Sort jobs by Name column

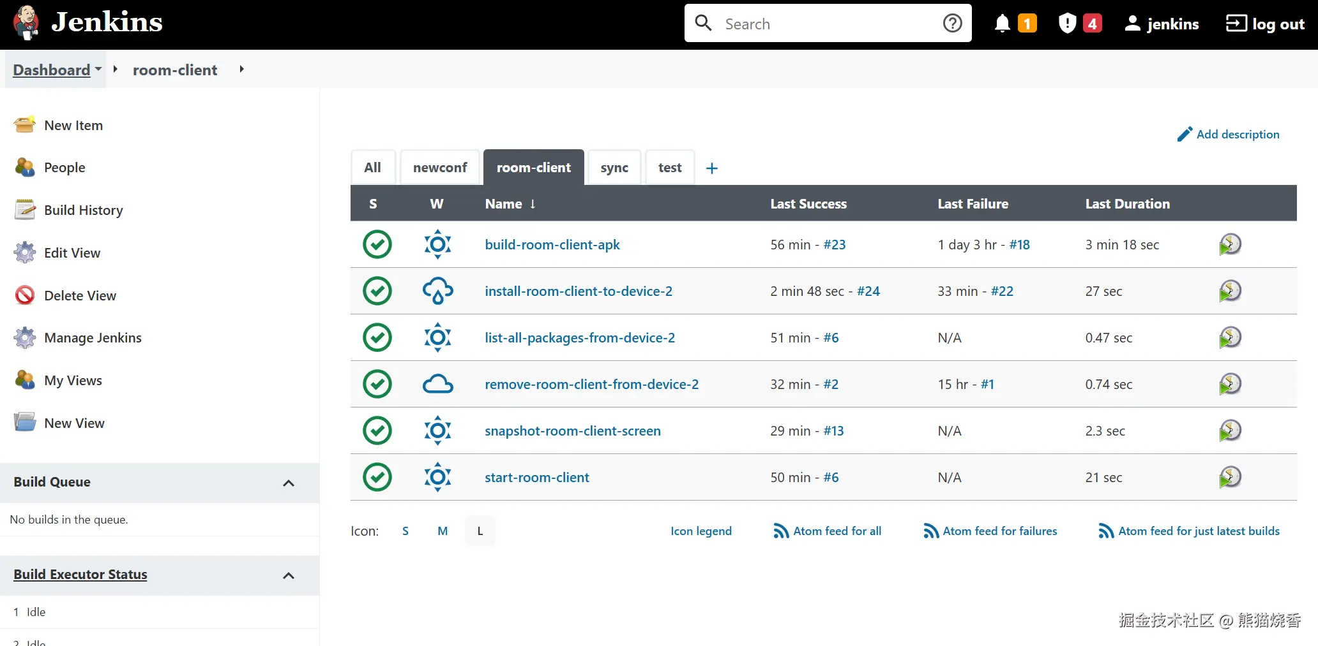pos(510,203)
